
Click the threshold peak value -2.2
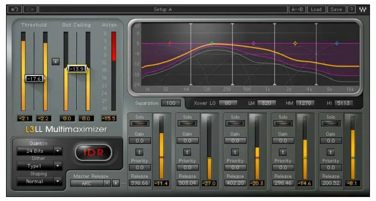[44, 118]
